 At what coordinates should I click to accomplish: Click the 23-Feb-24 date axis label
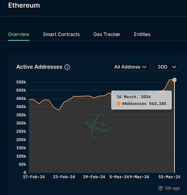tap(64, 177)
